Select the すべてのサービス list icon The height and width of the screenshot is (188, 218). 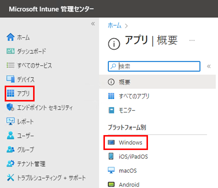coord(11,65)
